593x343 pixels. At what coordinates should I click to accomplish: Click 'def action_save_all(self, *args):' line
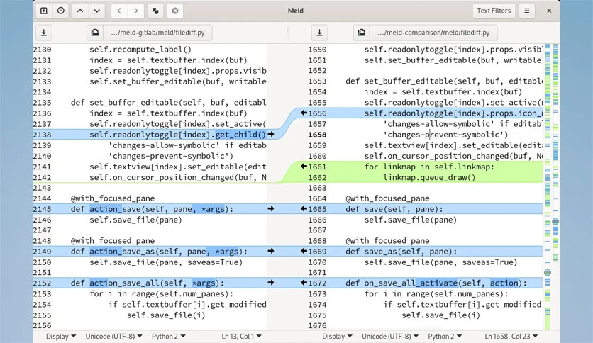[x=148, y=283]
